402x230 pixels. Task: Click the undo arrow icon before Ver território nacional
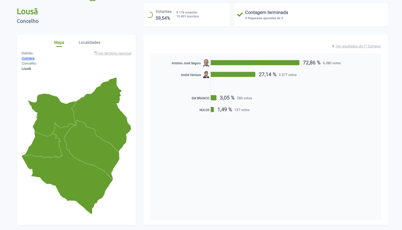tap(96, 53)
